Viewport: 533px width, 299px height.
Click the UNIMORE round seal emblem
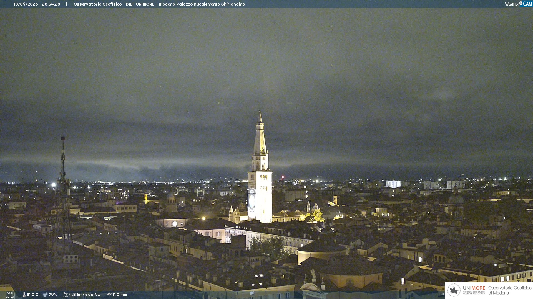click(x=454, y=290)
